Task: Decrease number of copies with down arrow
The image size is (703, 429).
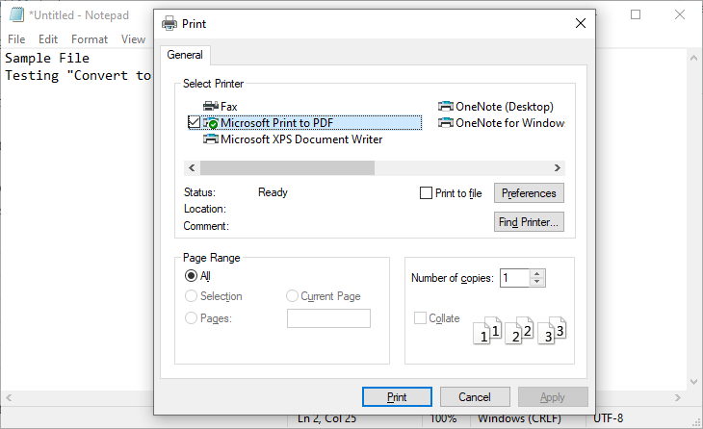Action: coord(537,282)
